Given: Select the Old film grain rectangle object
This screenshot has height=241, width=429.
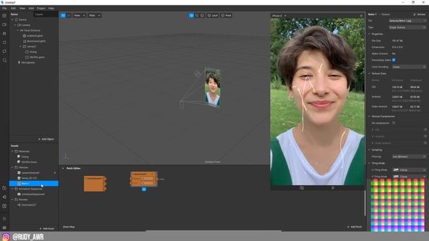Looking at the screenshot, I should click(x=37, y=57).
